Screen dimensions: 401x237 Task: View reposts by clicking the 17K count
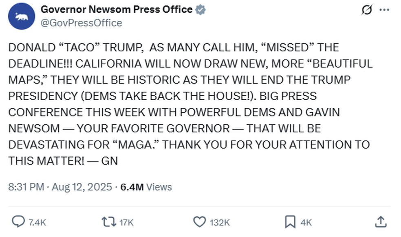click(x=126, y=222)
